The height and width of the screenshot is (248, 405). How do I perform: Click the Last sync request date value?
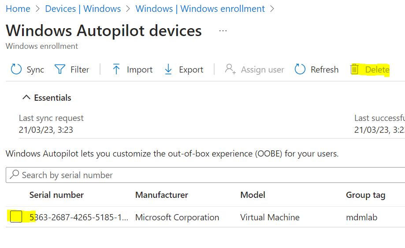coord(46,130)
